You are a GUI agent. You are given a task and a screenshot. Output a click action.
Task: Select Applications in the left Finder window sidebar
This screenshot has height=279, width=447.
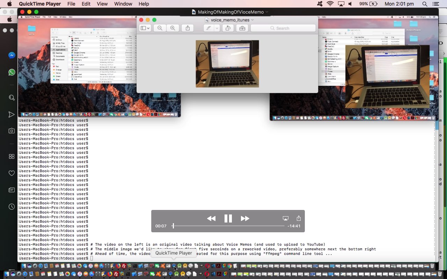(x=59, y=50)
